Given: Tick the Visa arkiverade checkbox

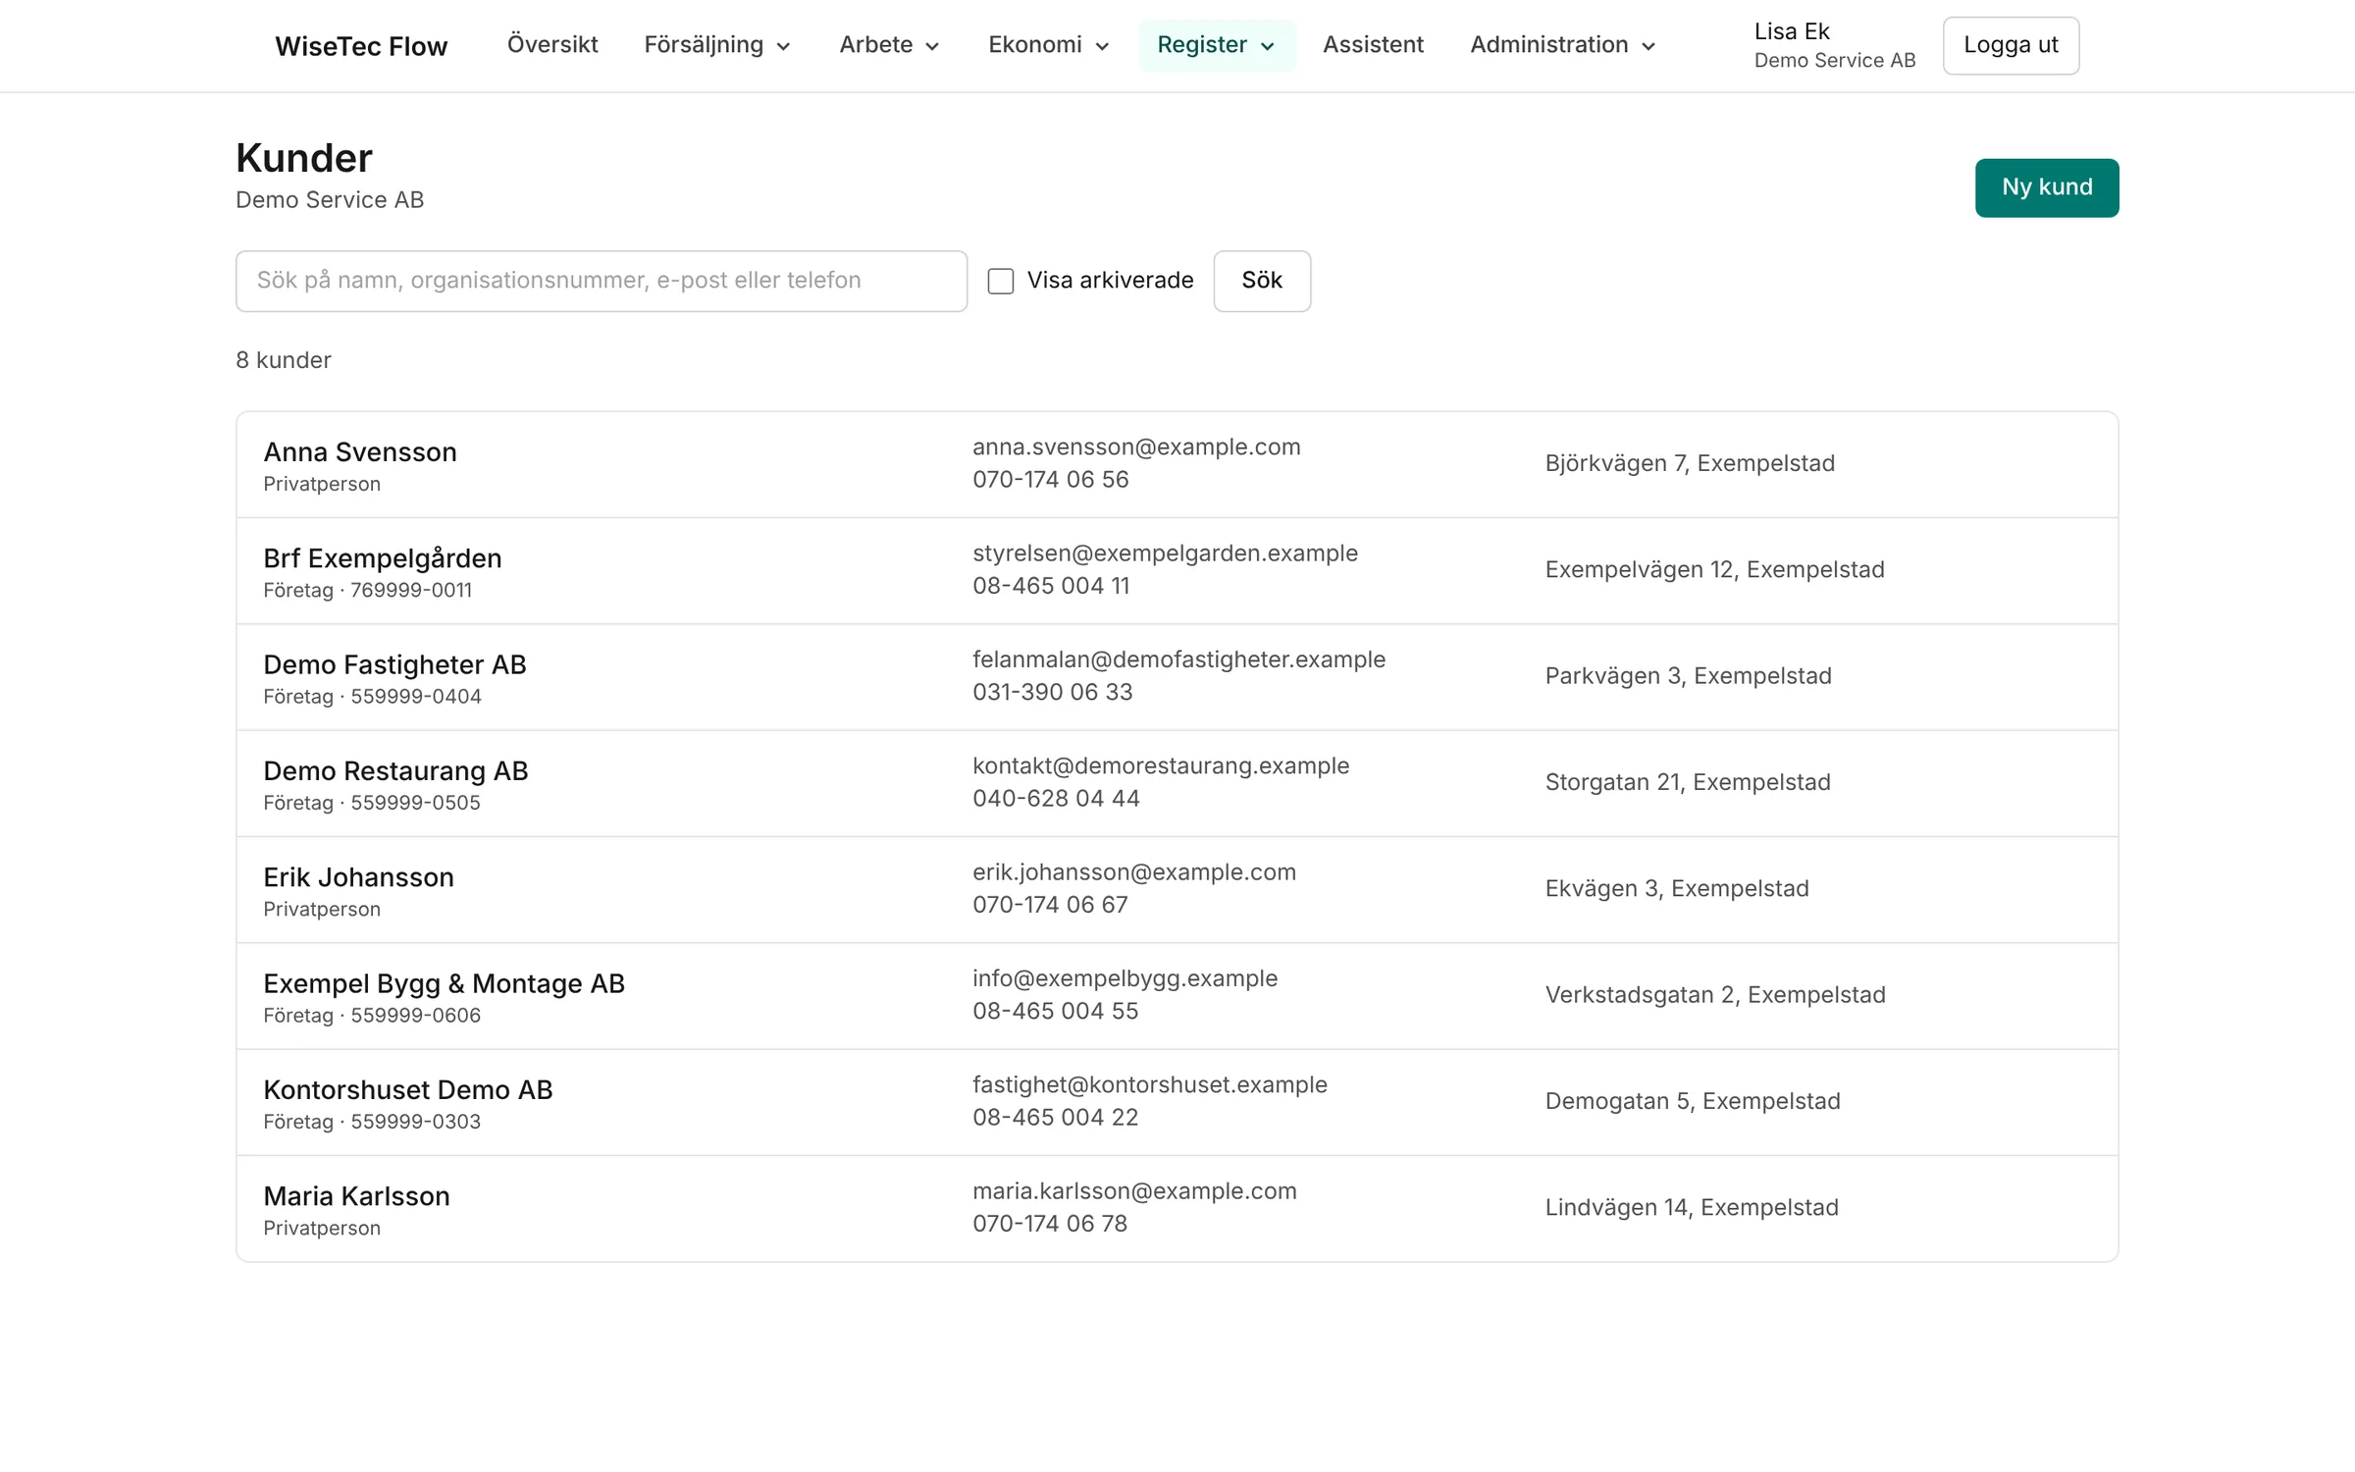Looking at the screenshot, I should click(1000, 281).
